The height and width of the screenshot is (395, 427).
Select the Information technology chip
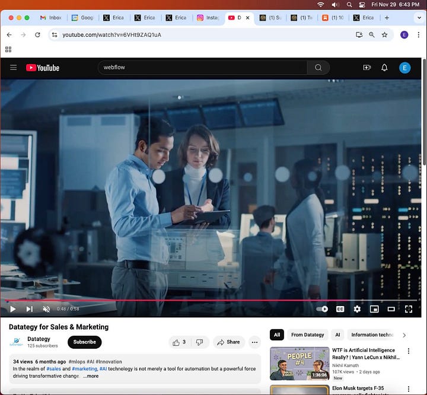coord(372,335)
